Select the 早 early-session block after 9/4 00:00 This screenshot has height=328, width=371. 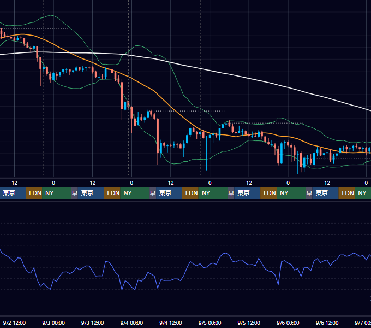tap(153, 193)
